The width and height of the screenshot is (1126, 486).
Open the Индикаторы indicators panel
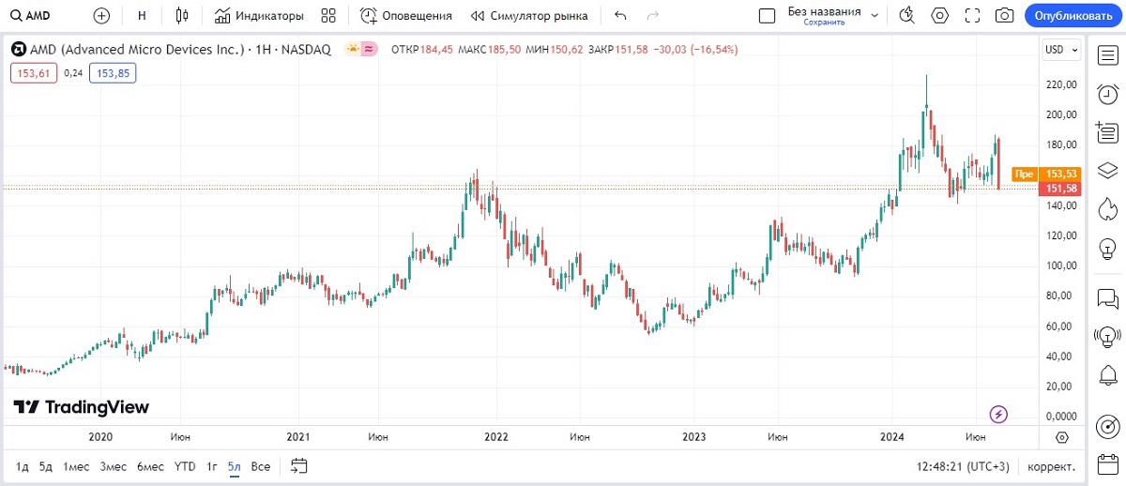coord(259,15)
